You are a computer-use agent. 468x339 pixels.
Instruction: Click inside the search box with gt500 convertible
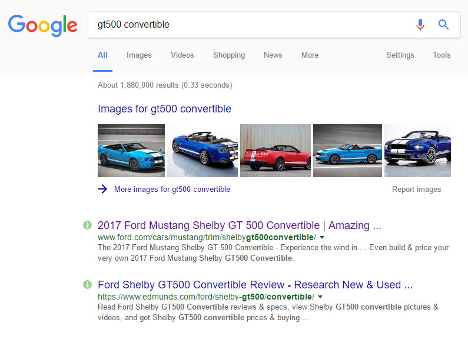[247, 25]
